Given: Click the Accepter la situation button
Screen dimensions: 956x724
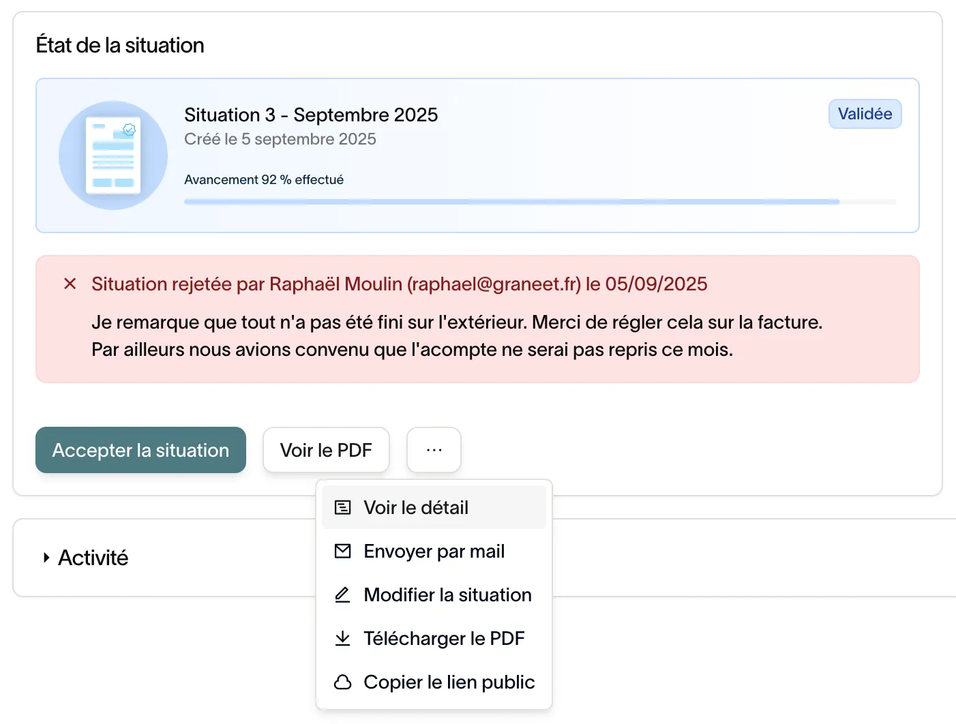Looking at the screenshot, I should [x=140, y=450].
